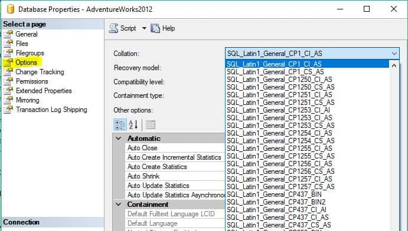Choose SQL_Latin1_General_CP1254_CI_AS collation
408x231 pixels.
(x=307, y=133)
